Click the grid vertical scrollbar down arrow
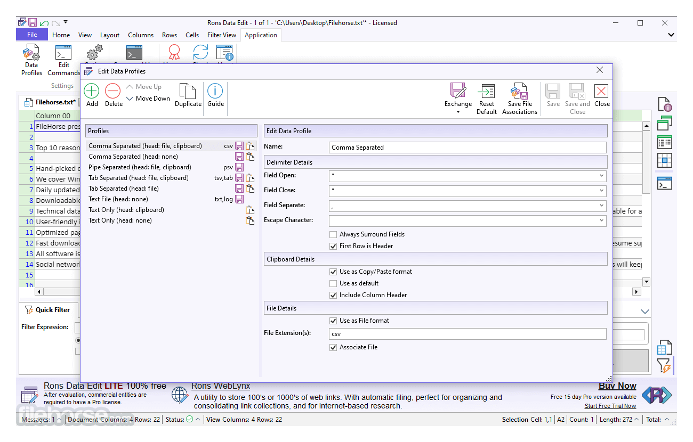Image resolution: width=693 pixels, height=442 pixels. (646, 282)
